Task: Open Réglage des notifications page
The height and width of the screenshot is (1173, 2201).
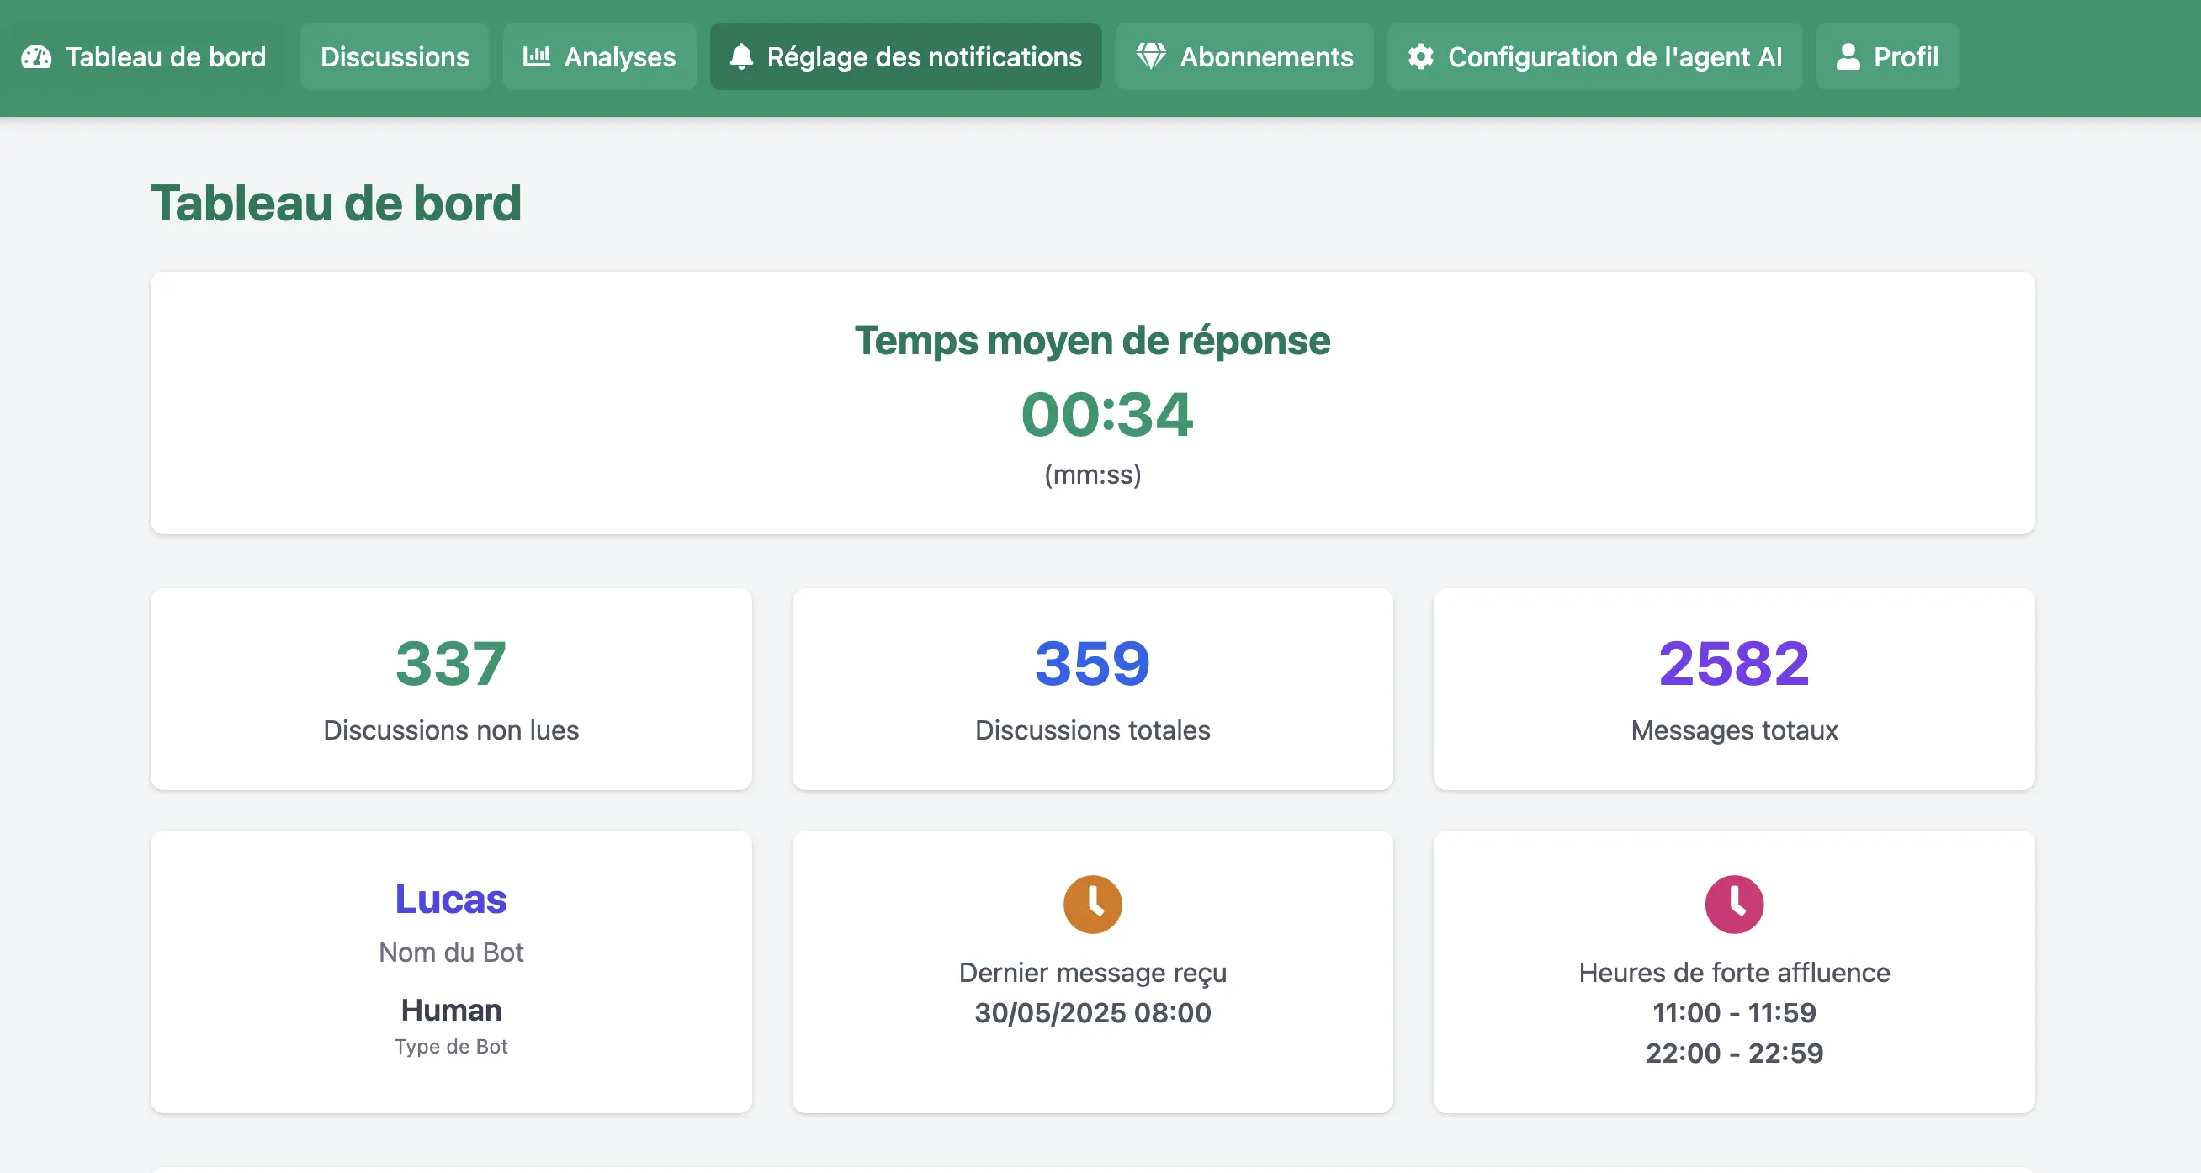Action: point(924,57)
